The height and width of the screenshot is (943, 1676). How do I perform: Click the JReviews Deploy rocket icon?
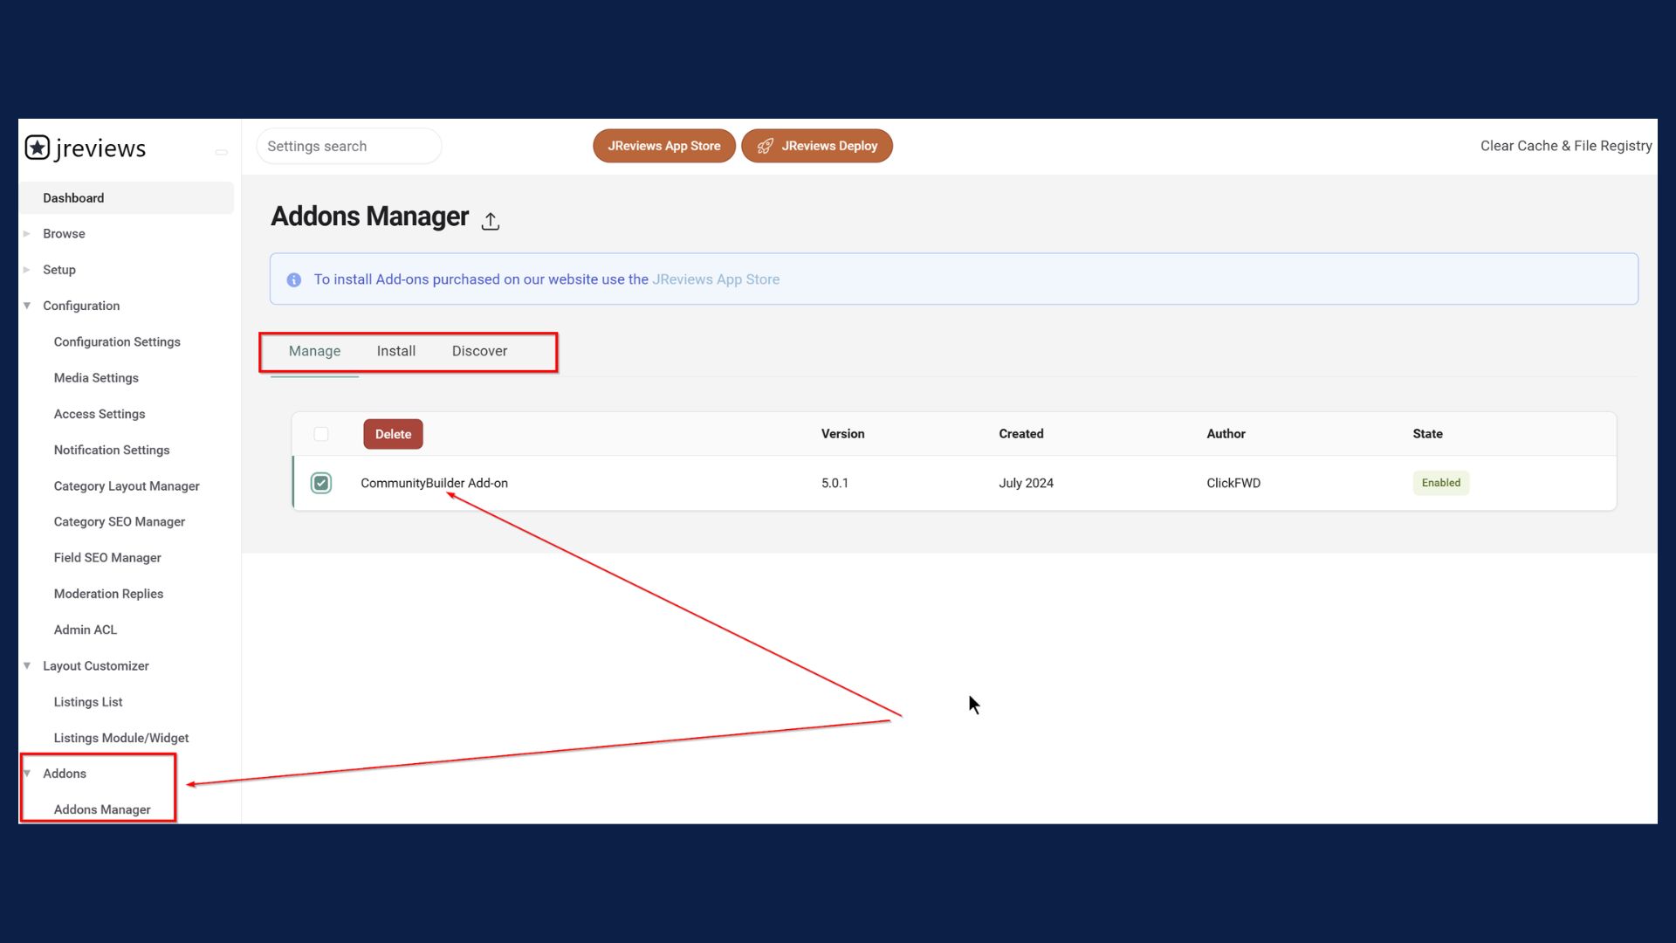point(766,145)
